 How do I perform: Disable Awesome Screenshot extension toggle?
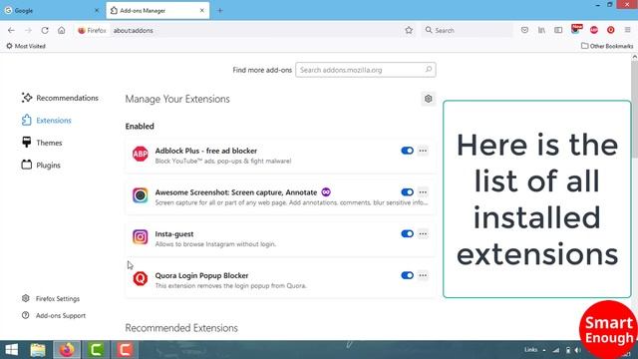(407, 192)
